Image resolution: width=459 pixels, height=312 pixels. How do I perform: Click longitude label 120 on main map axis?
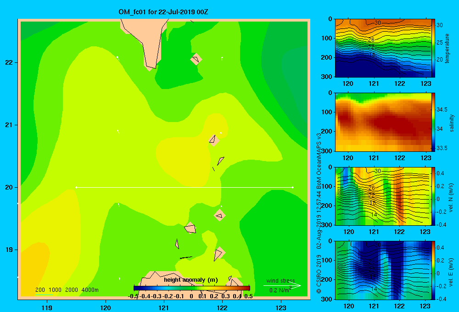point(106,307)
